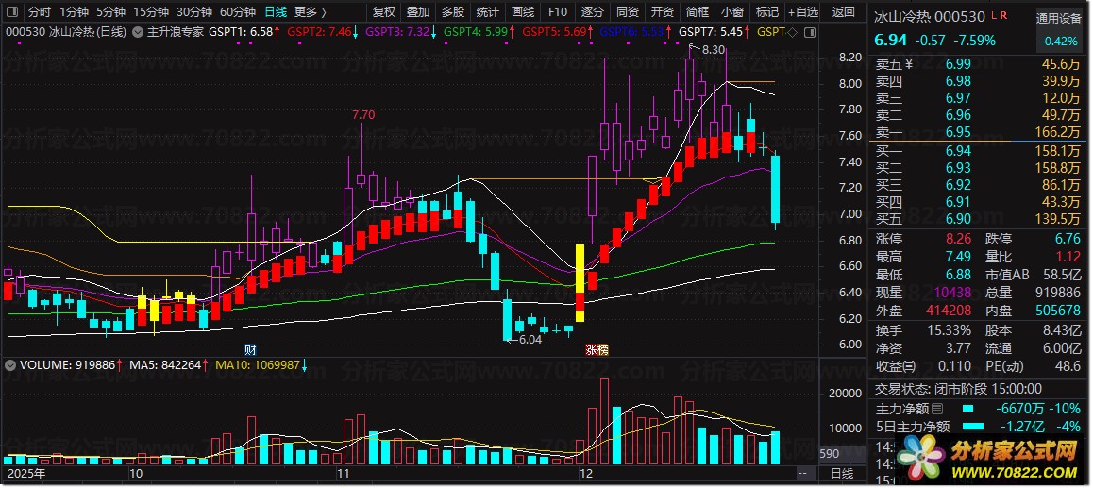Add stock via +自选 button

pyautogui.click(x=804, y=12)
